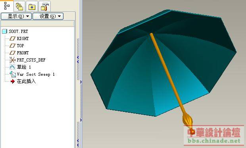
Task: Select Var Sect Sweep 1 feature
Action: (36, 74)
